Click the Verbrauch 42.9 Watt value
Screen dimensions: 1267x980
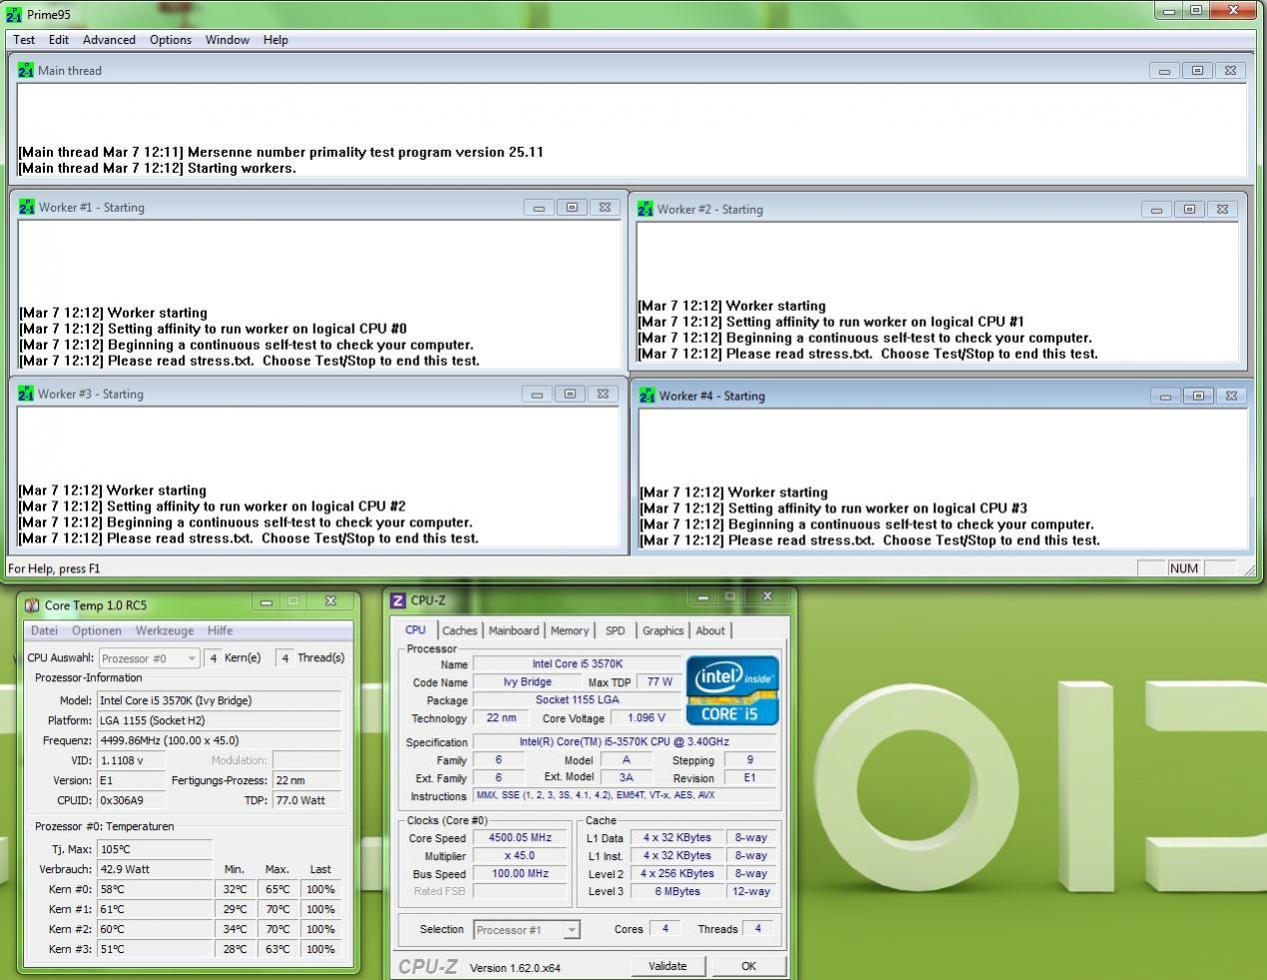(154, 869)
